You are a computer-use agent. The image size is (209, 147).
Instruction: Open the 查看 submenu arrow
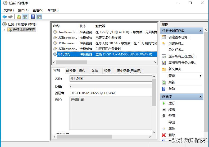[201, 76]
